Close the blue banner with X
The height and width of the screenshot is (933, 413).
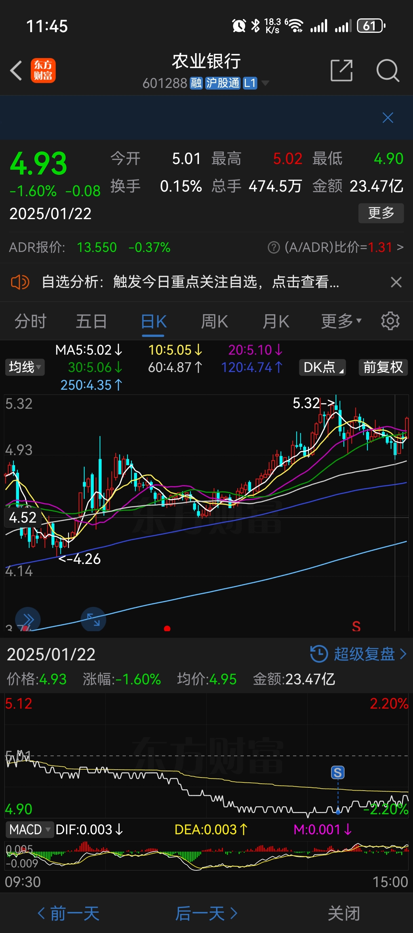coord(388,118)
